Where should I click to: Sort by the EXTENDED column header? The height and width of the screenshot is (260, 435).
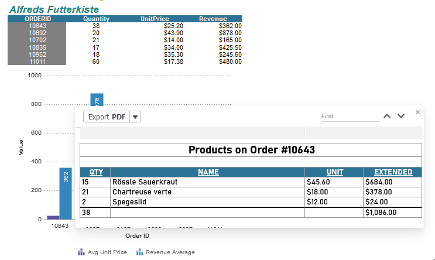point(393,172)
